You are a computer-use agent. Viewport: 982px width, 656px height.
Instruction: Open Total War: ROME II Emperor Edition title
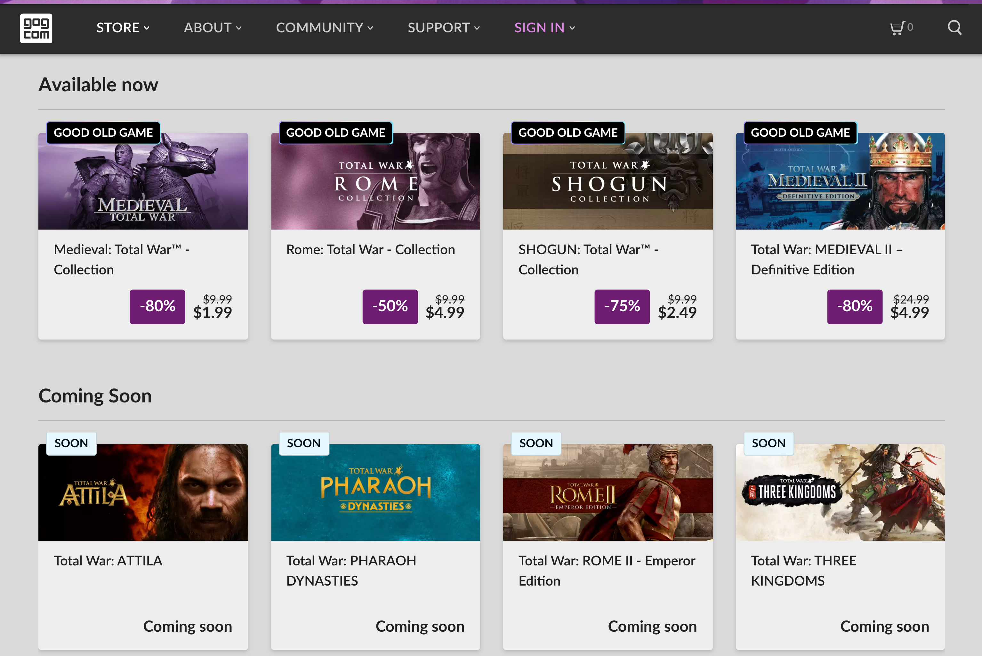[x=607, y=570]
